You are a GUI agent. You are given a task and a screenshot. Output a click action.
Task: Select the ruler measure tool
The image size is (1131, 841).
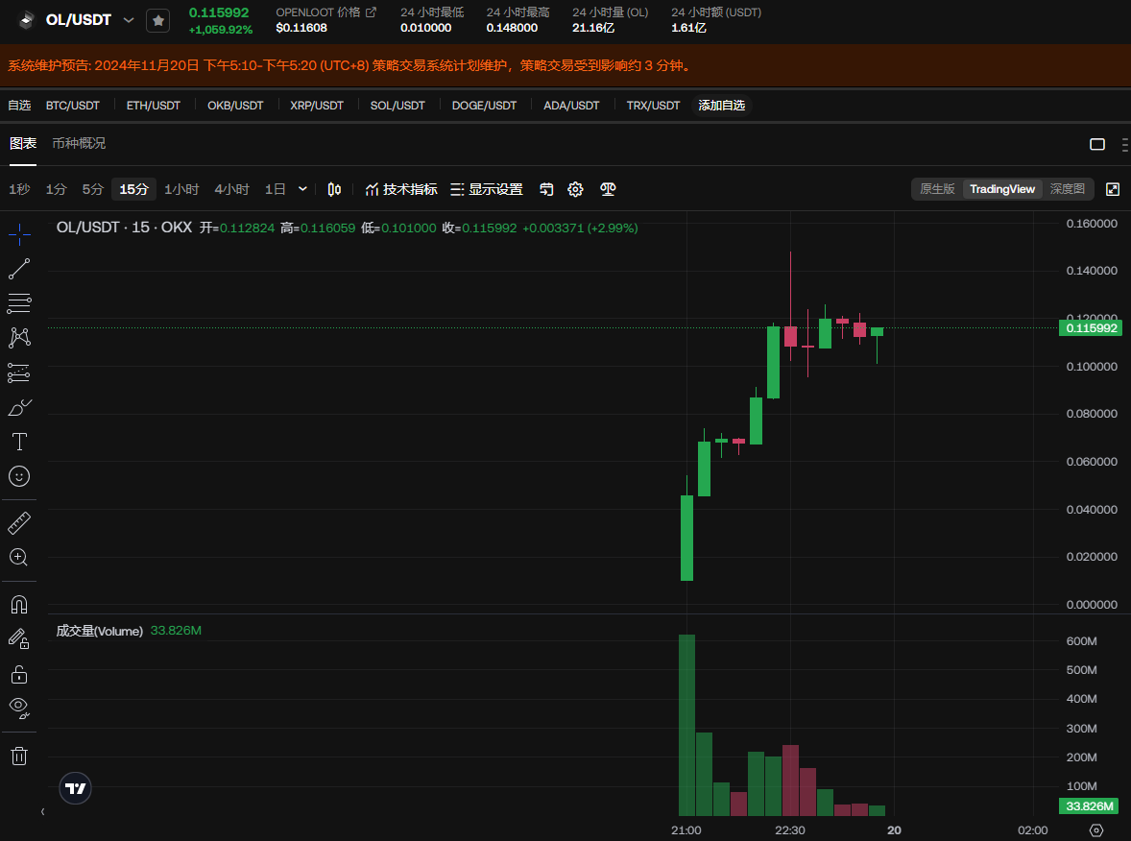[19, 523]
